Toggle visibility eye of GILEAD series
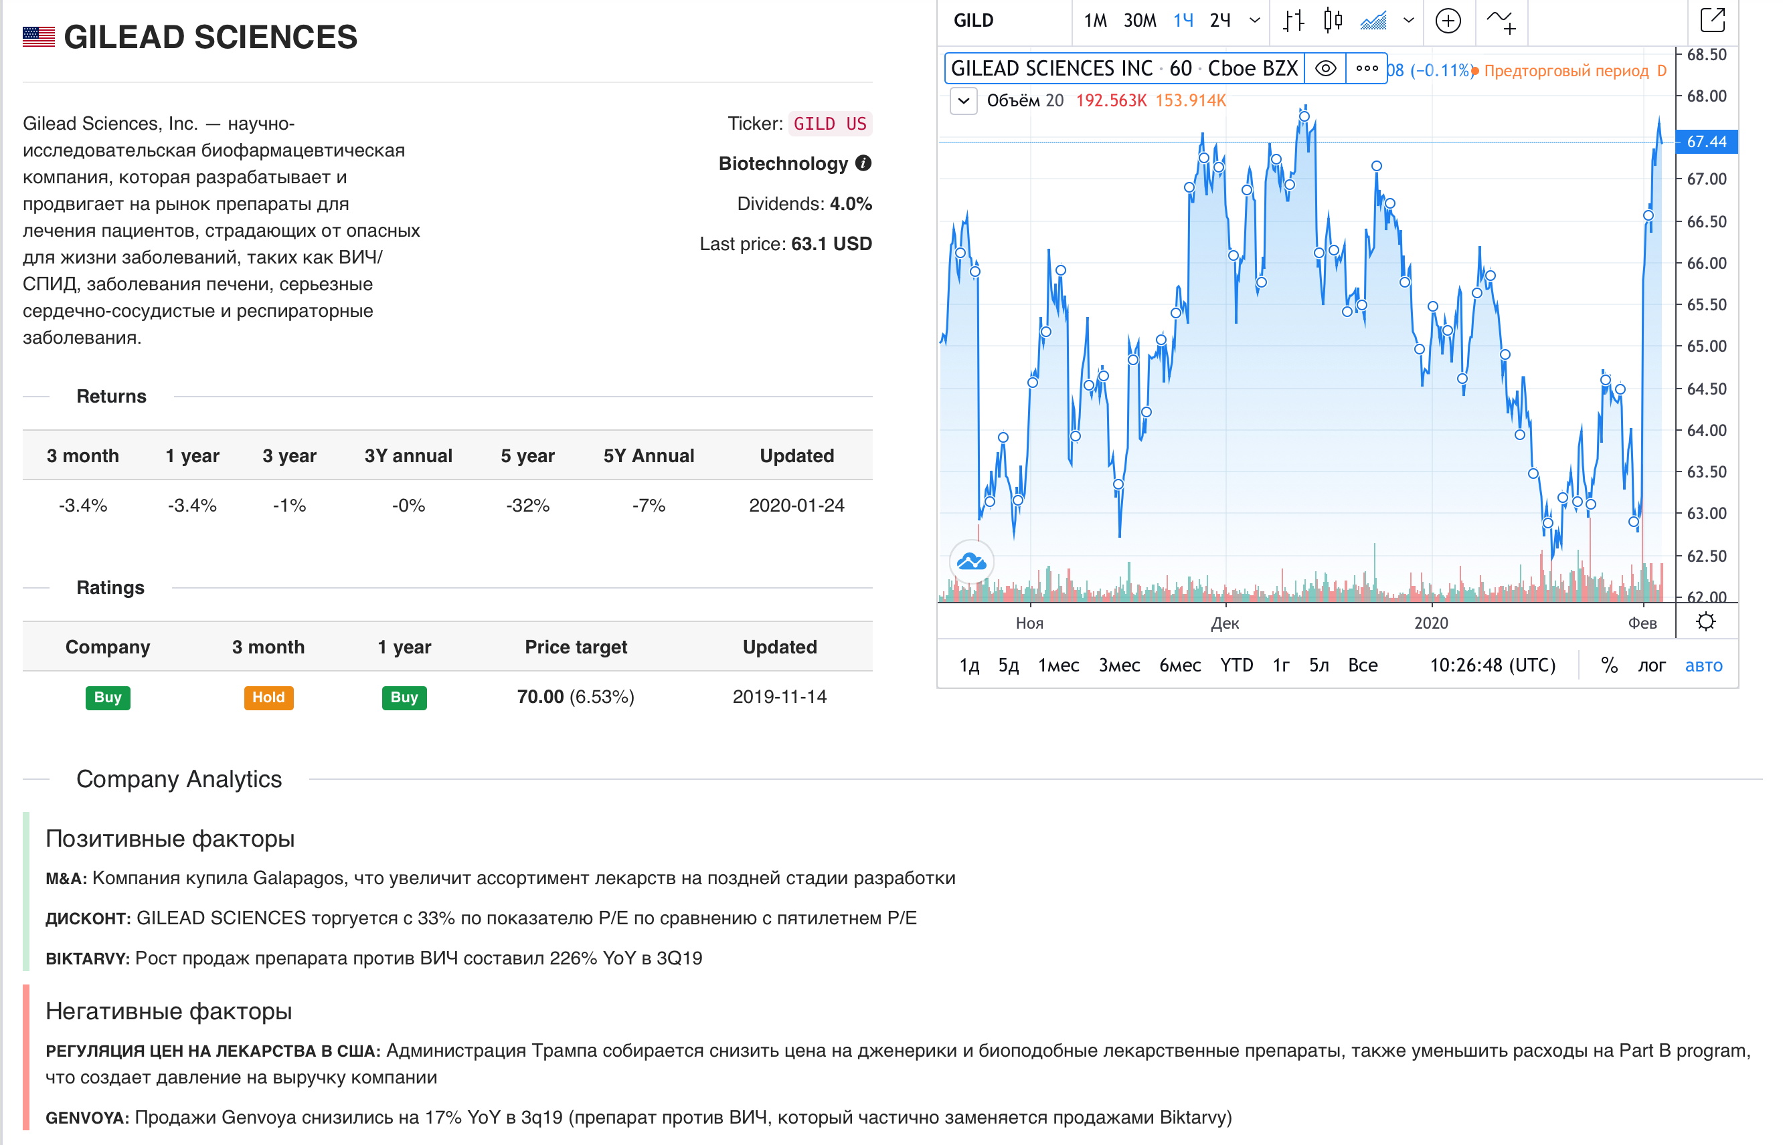Image resolution: width=1783 pixels, height=1145 pixels. tap(1325, 69)
